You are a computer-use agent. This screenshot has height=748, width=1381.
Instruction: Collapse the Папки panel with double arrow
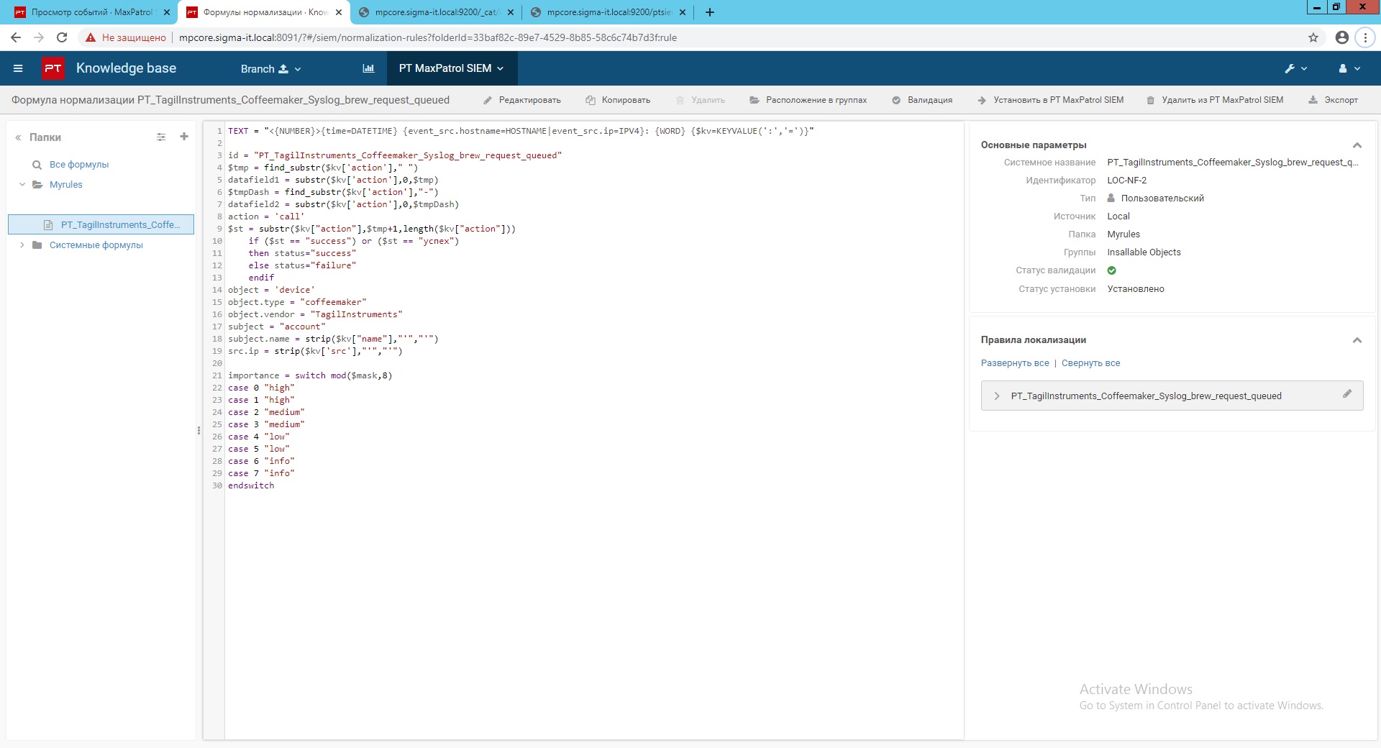coord(18,137)
